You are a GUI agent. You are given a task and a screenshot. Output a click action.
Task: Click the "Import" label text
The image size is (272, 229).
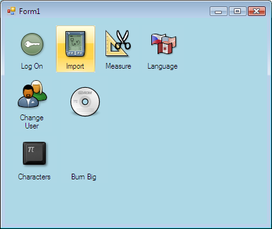75,66
